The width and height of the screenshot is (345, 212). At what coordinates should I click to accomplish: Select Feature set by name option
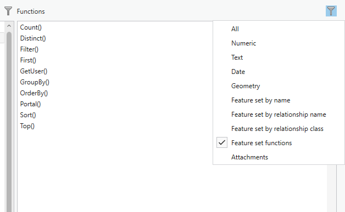pos(261,100)
